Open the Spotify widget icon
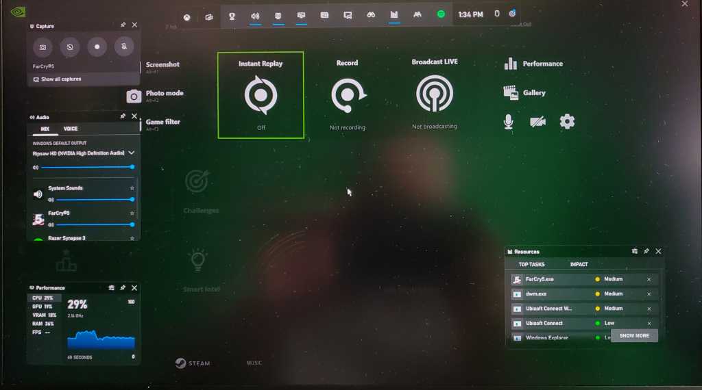The width and height of the screenshot is (702, 390). point(441,14)
